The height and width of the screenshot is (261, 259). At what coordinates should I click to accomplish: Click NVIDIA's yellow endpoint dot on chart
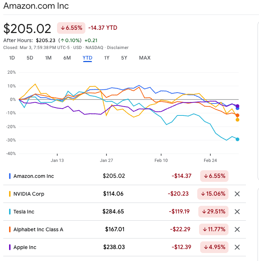238,119
